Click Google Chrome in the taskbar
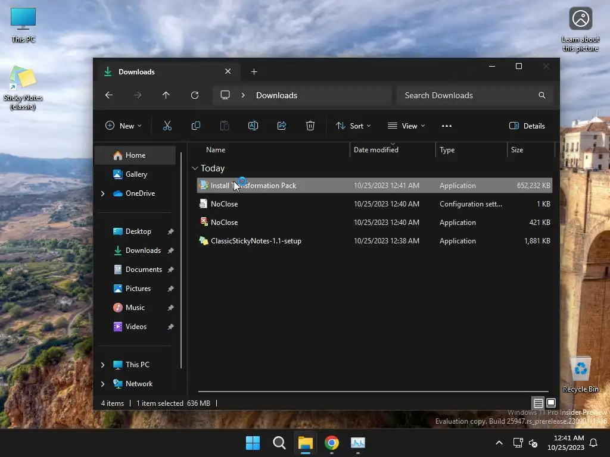 [x=331, y=443]
